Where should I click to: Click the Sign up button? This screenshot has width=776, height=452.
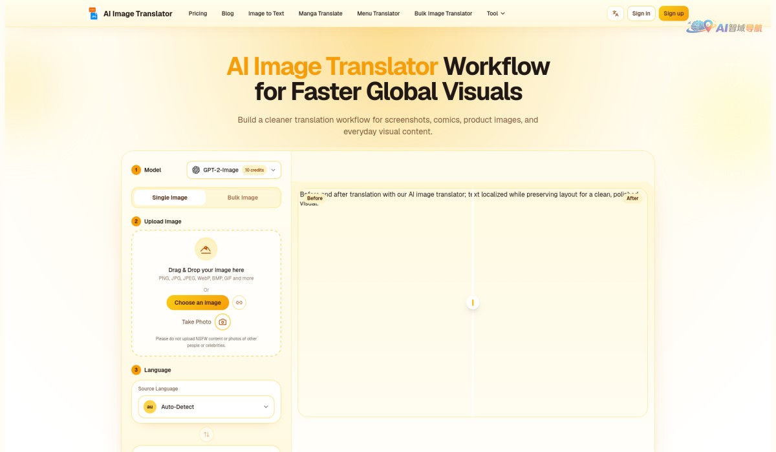click(x=674, y=14)
